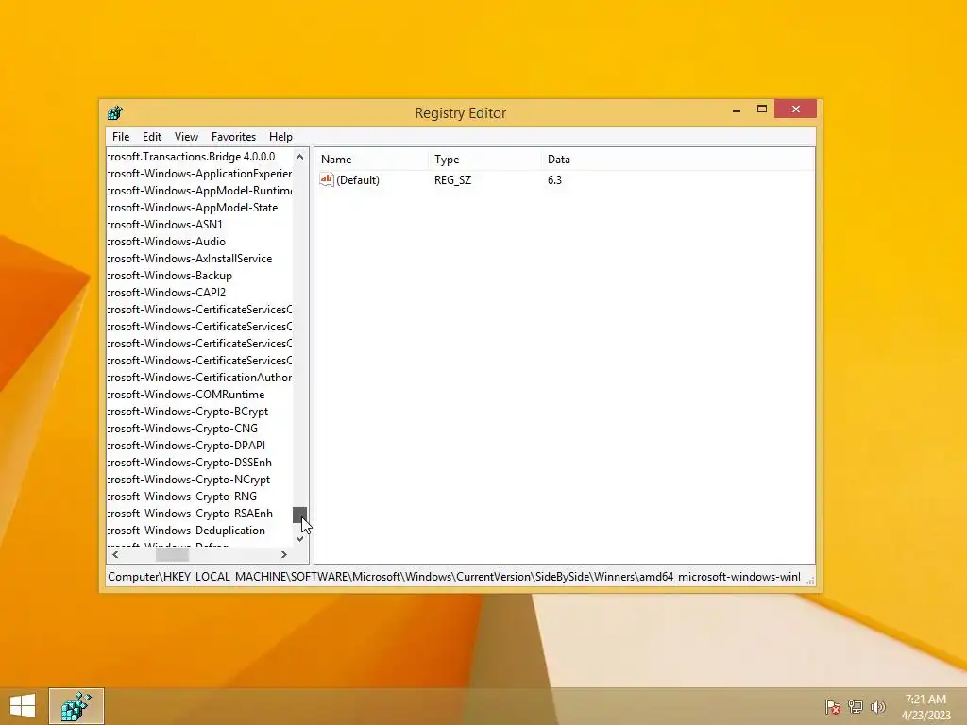
Task: Click the registry path in status bar
Action: [454, 577]
